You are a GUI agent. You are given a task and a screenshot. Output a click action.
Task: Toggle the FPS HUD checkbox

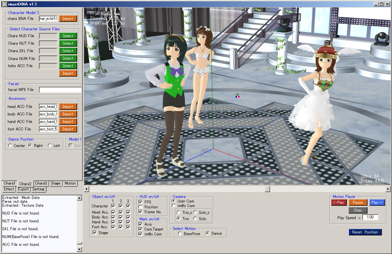[141, 202]
